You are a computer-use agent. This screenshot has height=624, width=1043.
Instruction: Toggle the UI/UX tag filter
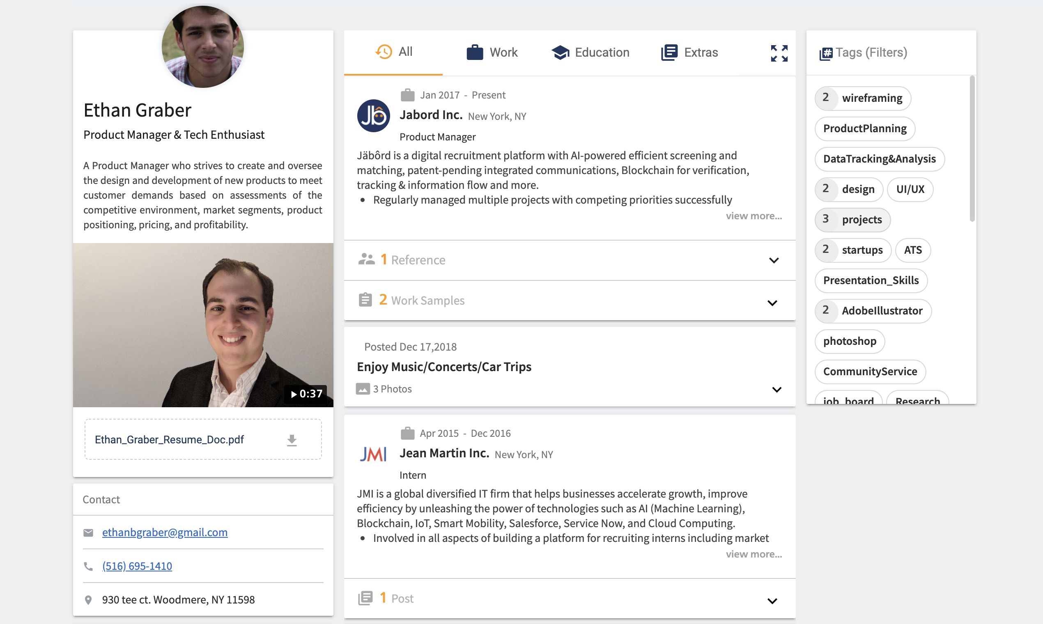pyautogui.click(x=910, y=189)
